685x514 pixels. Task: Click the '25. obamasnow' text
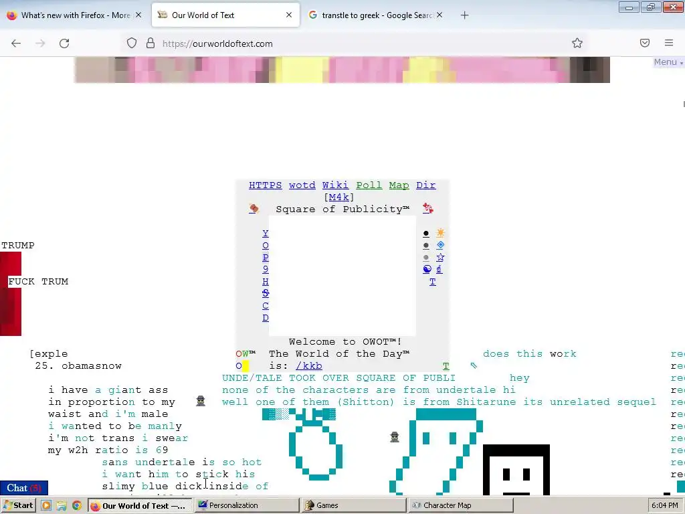[78, 366]
